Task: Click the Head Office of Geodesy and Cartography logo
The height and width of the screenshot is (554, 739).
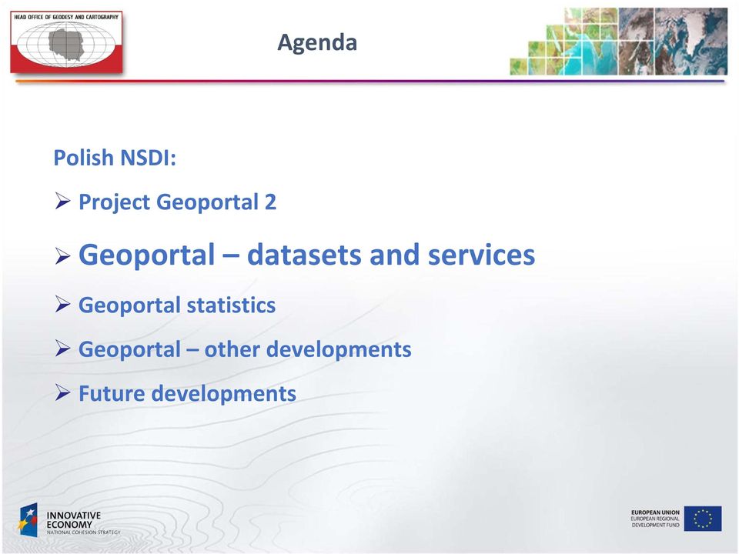Action: point(66,42)
